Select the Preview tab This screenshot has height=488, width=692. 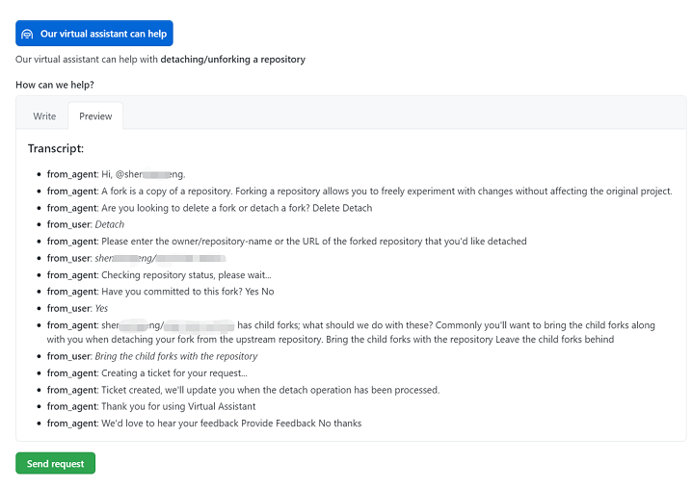pyautogui.click(x=95, y=116)
